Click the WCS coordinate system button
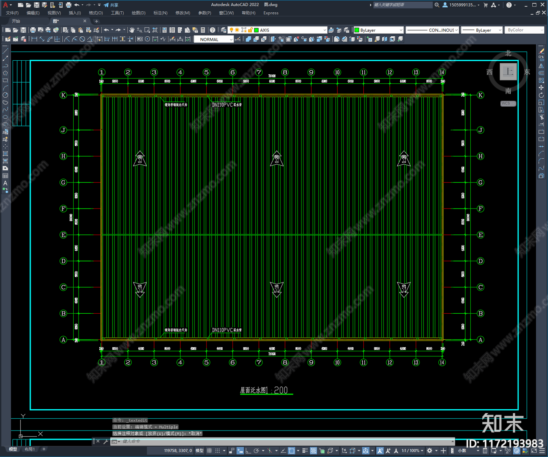This screenshot has width=548, height=457. coord(508,104)
